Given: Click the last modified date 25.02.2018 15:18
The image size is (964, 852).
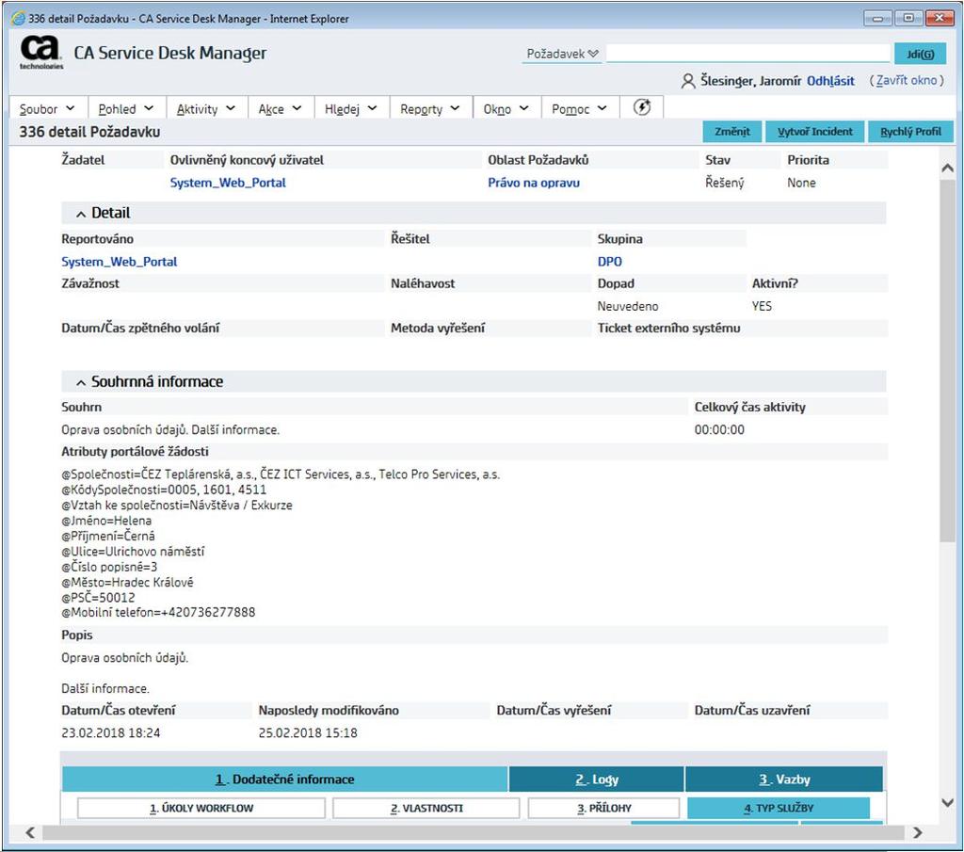Looking at the screenshot, I should (308, 732).
